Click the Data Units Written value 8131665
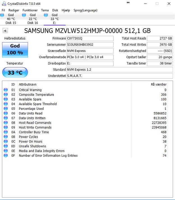 coord(160,118)
